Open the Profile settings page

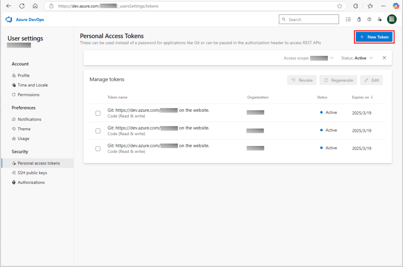23,75
